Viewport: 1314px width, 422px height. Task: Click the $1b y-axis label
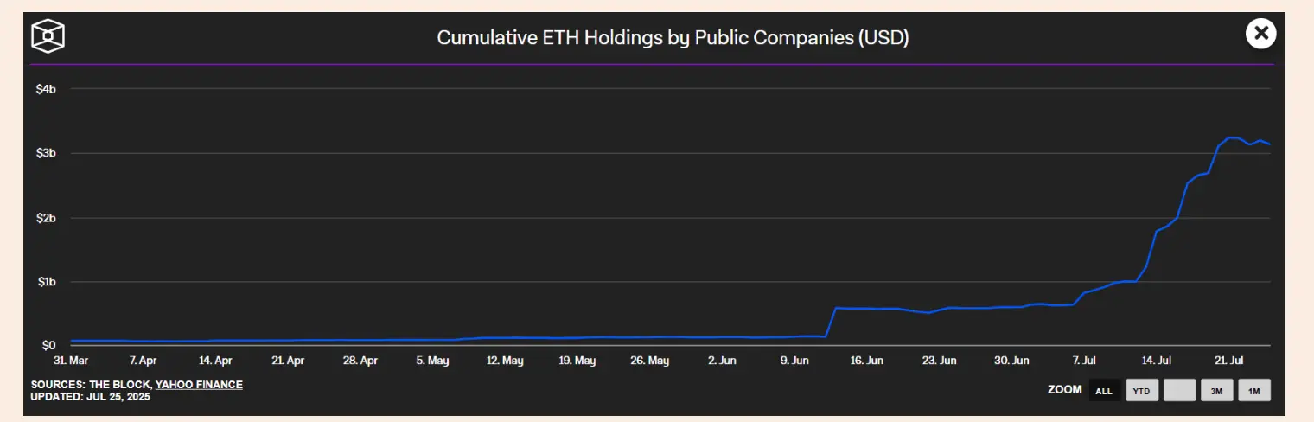46,282
